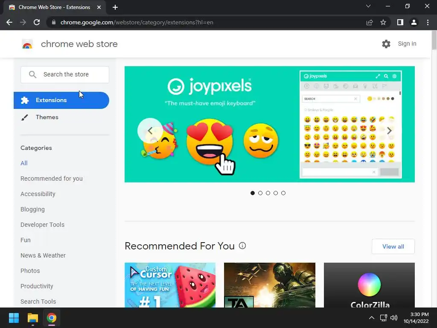Click the Chrome Web Store logo
Screen dimensions: 437x328
pyautogui.click(x=27, y=44)
